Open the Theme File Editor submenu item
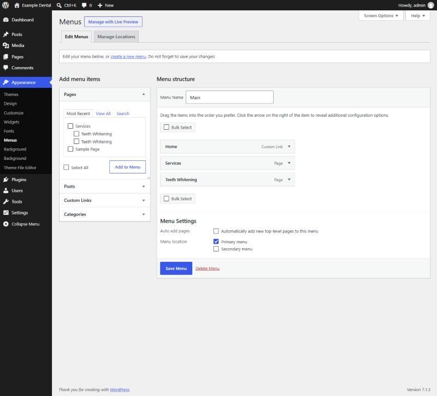Image resolution: width=437 pixels, height=396 pixels. click(x=20, y=167)
